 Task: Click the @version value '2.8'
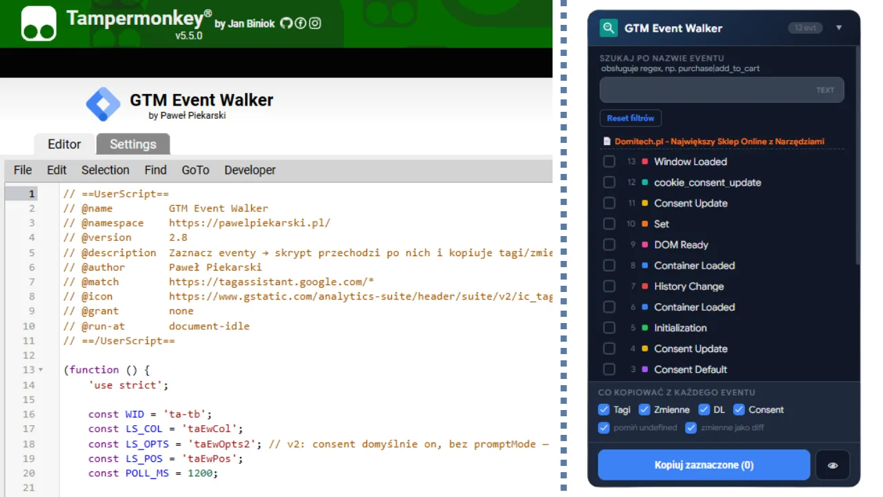click(178, 237)
